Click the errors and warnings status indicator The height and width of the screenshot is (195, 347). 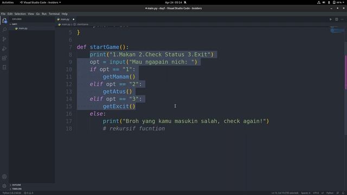pos(28,193)
